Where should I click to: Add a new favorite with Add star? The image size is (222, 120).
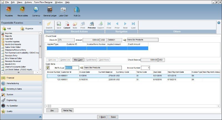[6, 28]
